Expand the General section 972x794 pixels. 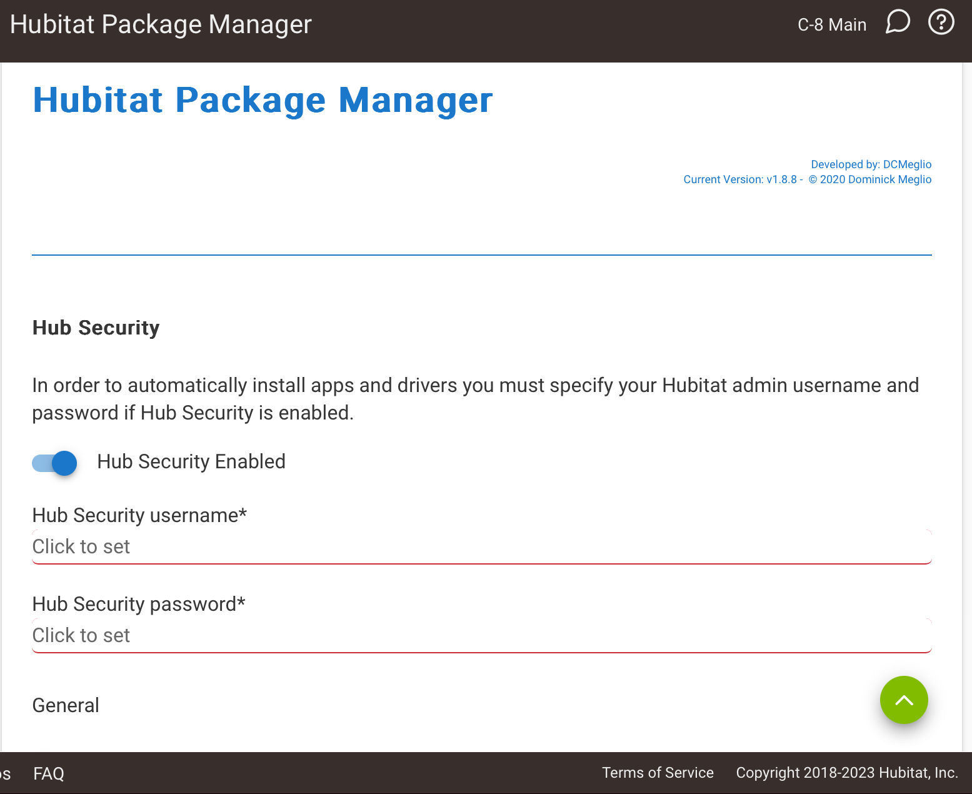tap(66, 705)
